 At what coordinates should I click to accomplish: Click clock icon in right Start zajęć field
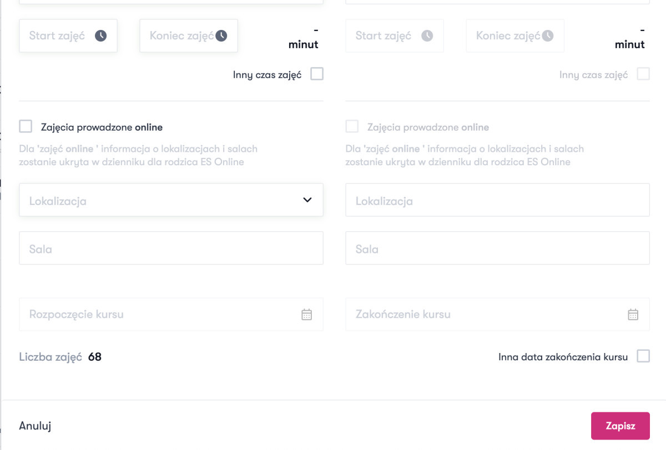pyautogui.click(x=427, y=36)
